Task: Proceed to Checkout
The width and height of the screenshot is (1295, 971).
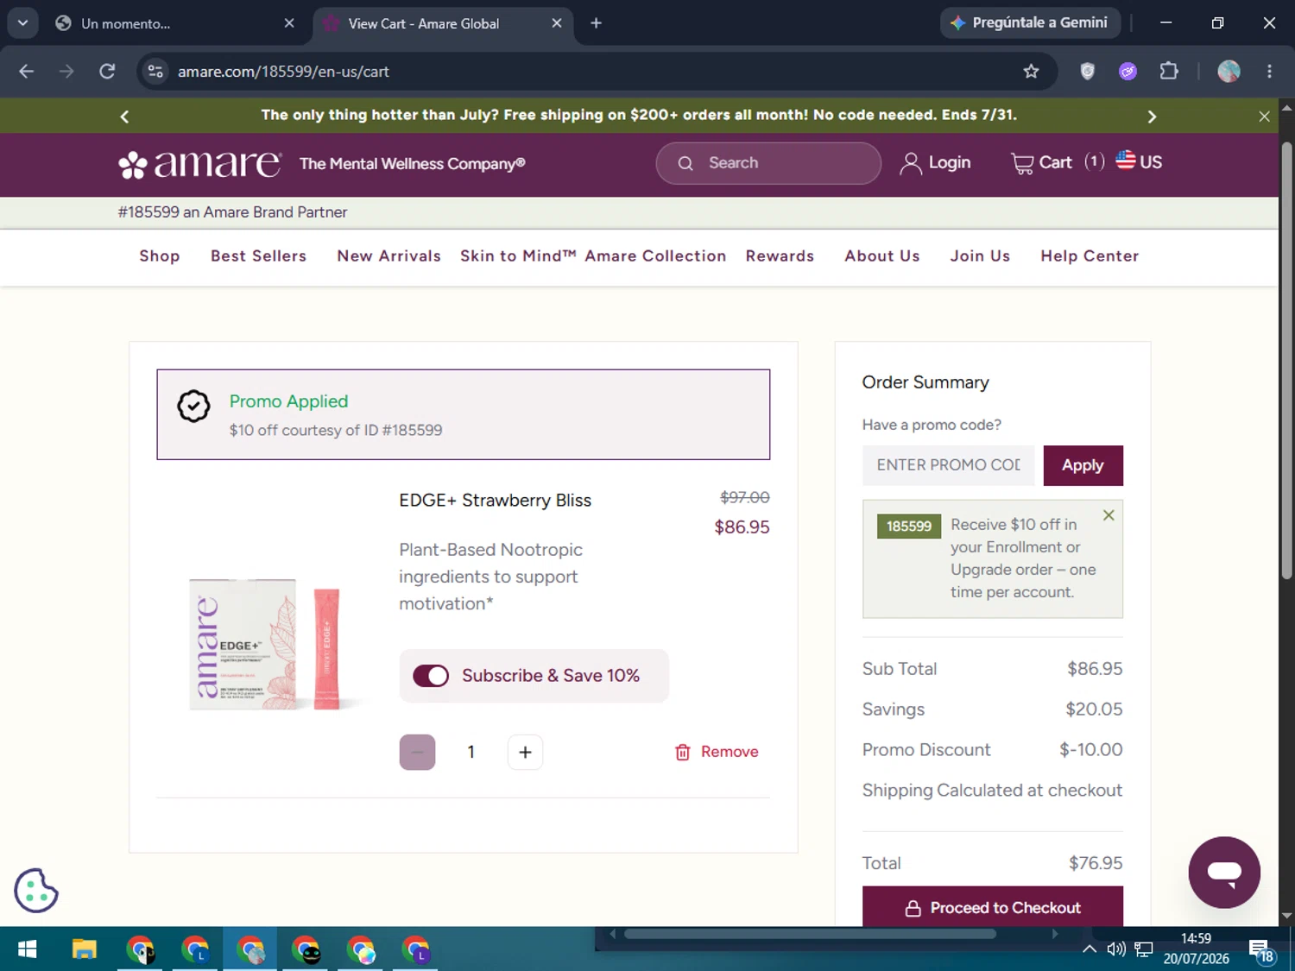Action: [993, 907]
